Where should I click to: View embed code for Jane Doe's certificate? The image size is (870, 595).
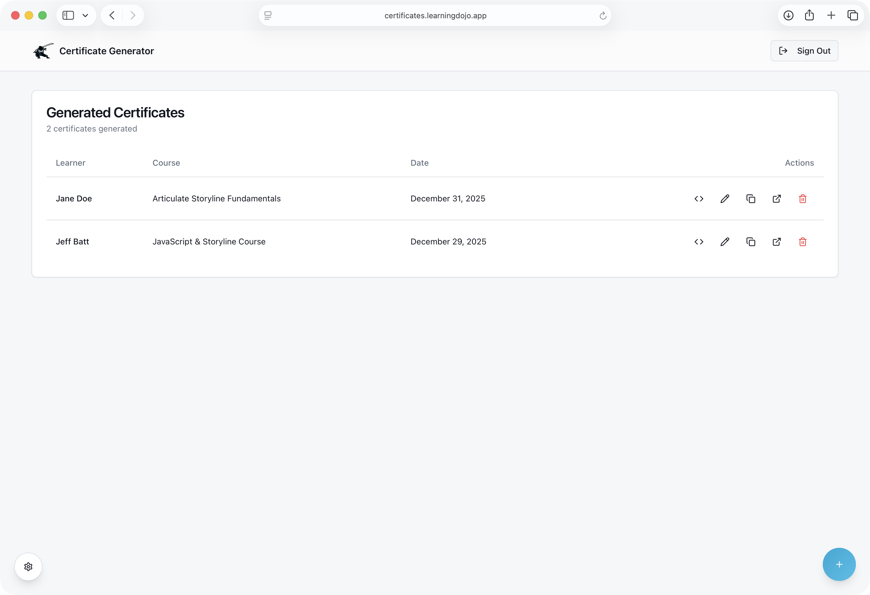point(699,199)
